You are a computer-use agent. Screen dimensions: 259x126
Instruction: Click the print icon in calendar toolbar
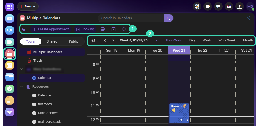103,29
